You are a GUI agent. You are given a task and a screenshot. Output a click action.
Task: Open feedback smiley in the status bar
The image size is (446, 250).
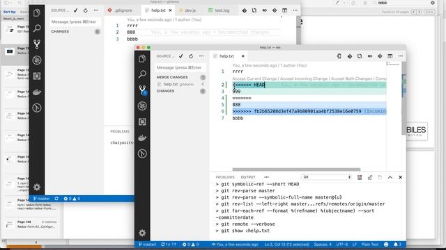[x=386, y=244]
